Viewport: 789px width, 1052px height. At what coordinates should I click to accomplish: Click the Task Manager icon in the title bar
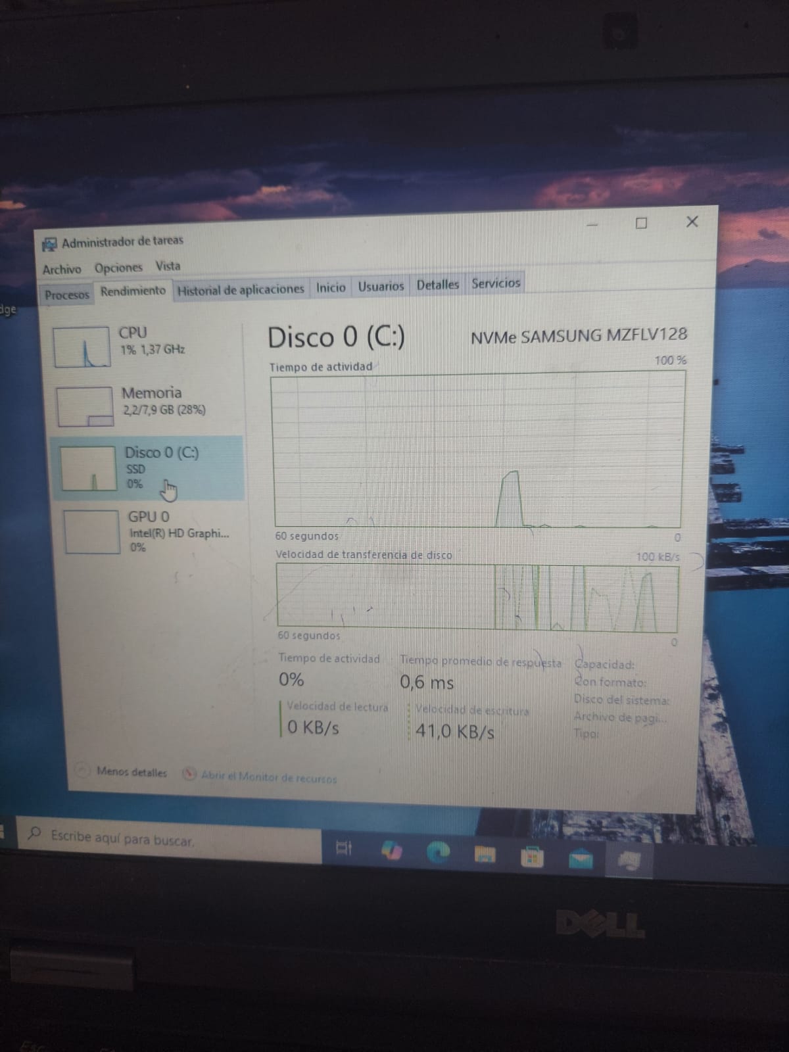pyautogui.click(x=49, y=245)
